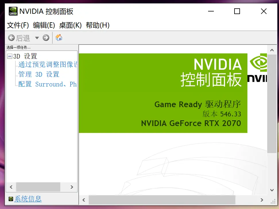Open the 编辑(E) menu

44,25
